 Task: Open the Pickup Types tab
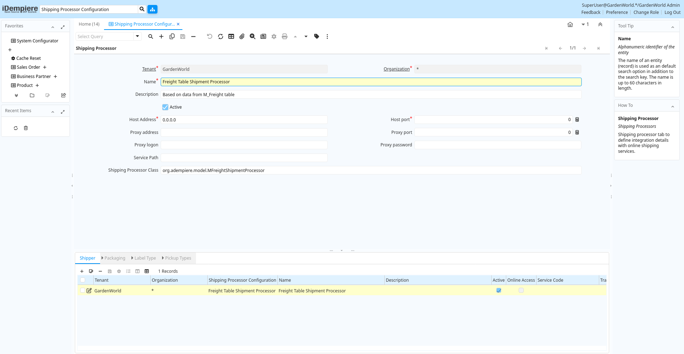[x=178, y=258]
